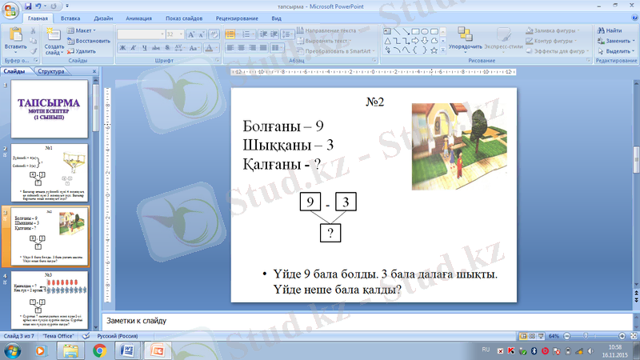Screen dimensions: 640x360
Task: Save the presentation from quick access toolbar
Action: pyautogui.click(x=30, y=5)
